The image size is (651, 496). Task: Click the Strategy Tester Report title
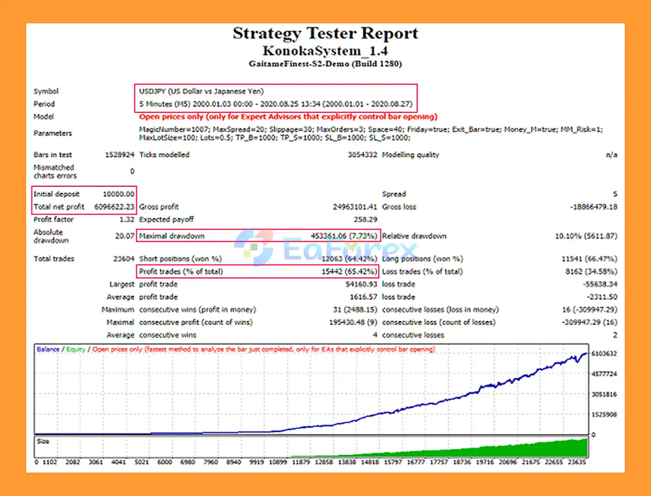tap(325, 34)
